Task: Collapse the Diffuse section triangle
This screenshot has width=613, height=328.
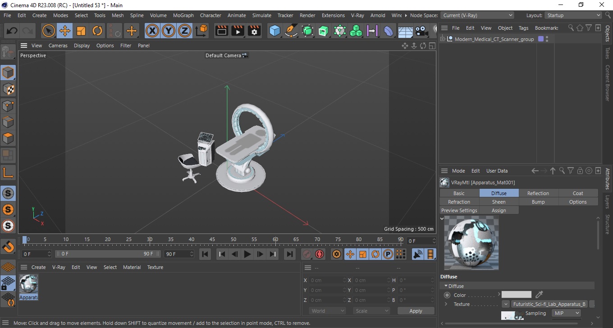Action: point(446,286)
